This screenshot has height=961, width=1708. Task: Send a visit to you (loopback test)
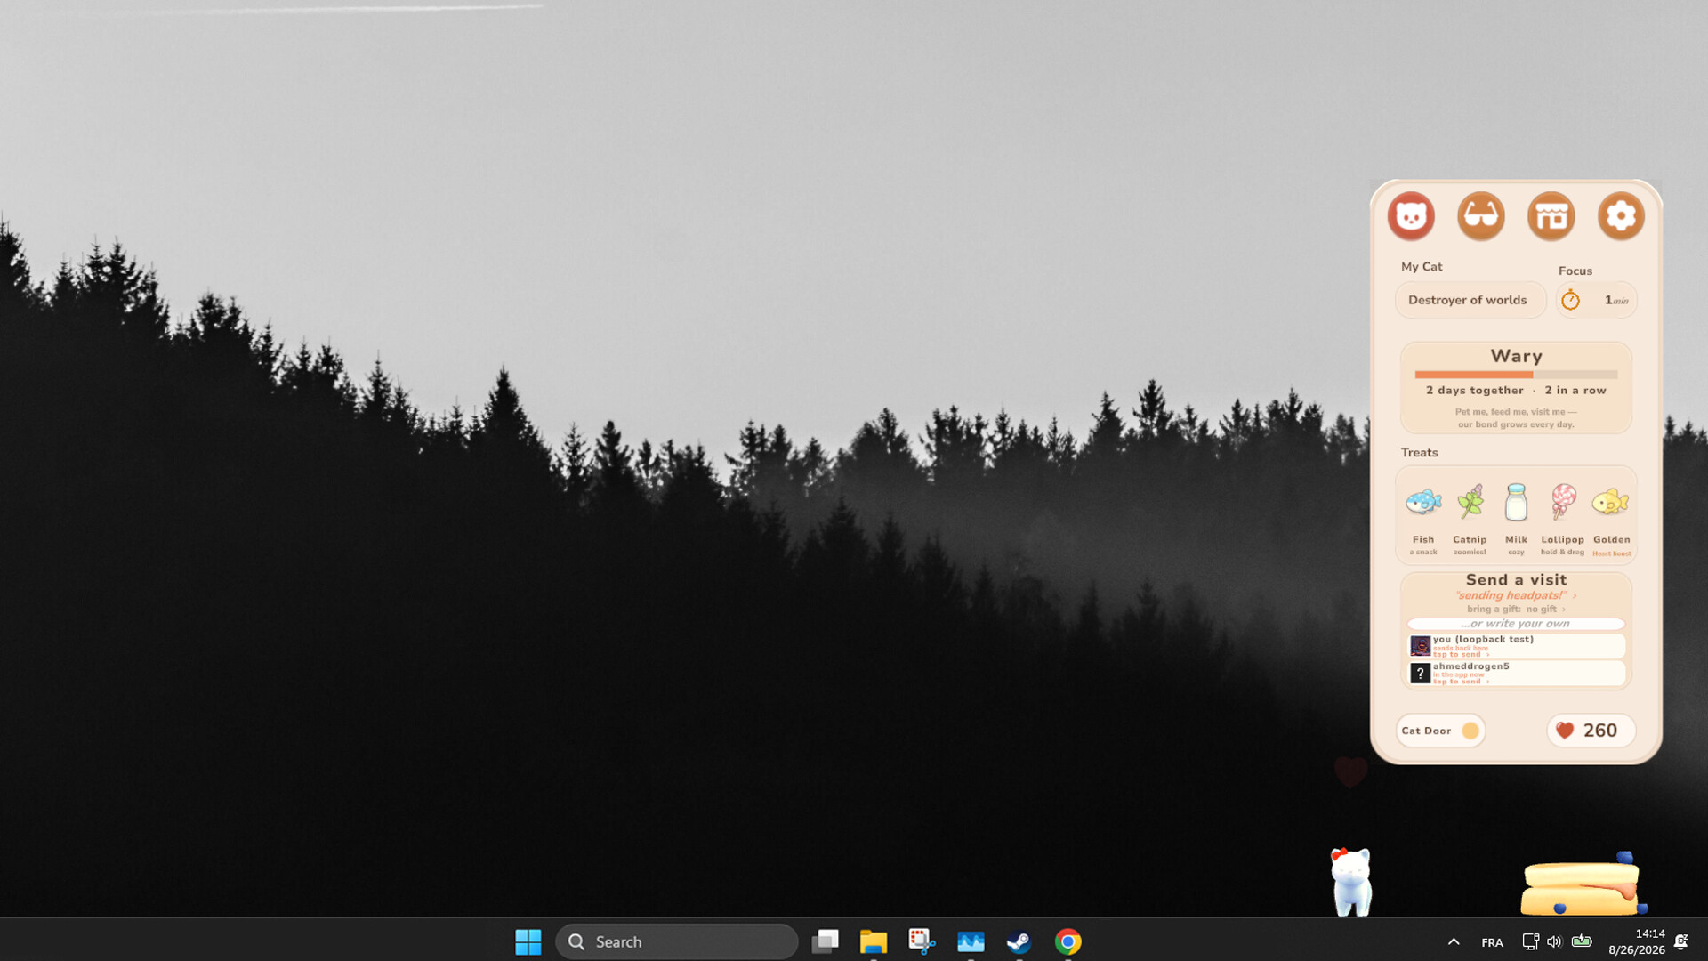[1516, 646]
